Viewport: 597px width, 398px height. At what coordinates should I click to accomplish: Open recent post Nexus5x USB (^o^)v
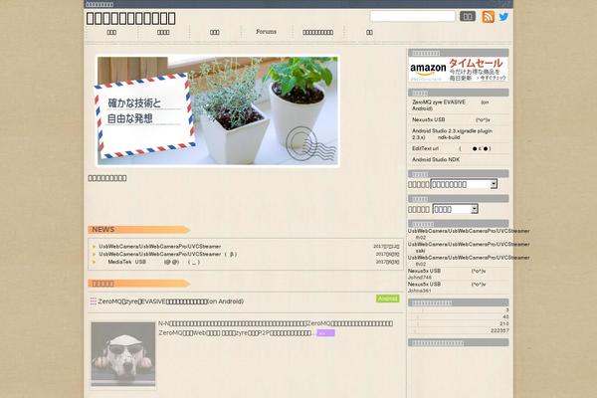click(x=451, y=119)
